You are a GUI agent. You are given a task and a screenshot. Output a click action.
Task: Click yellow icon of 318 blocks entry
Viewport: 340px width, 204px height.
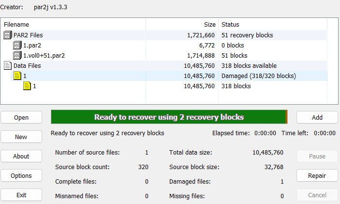pyautogui.click(x=27, y=86)
